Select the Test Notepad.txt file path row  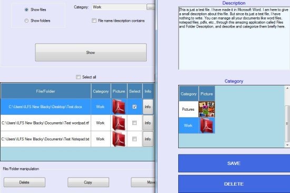pyautogui.click(x=45, y=139)
